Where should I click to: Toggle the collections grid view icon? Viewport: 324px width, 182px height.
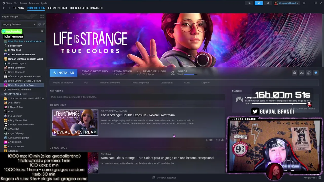(42, 16)
